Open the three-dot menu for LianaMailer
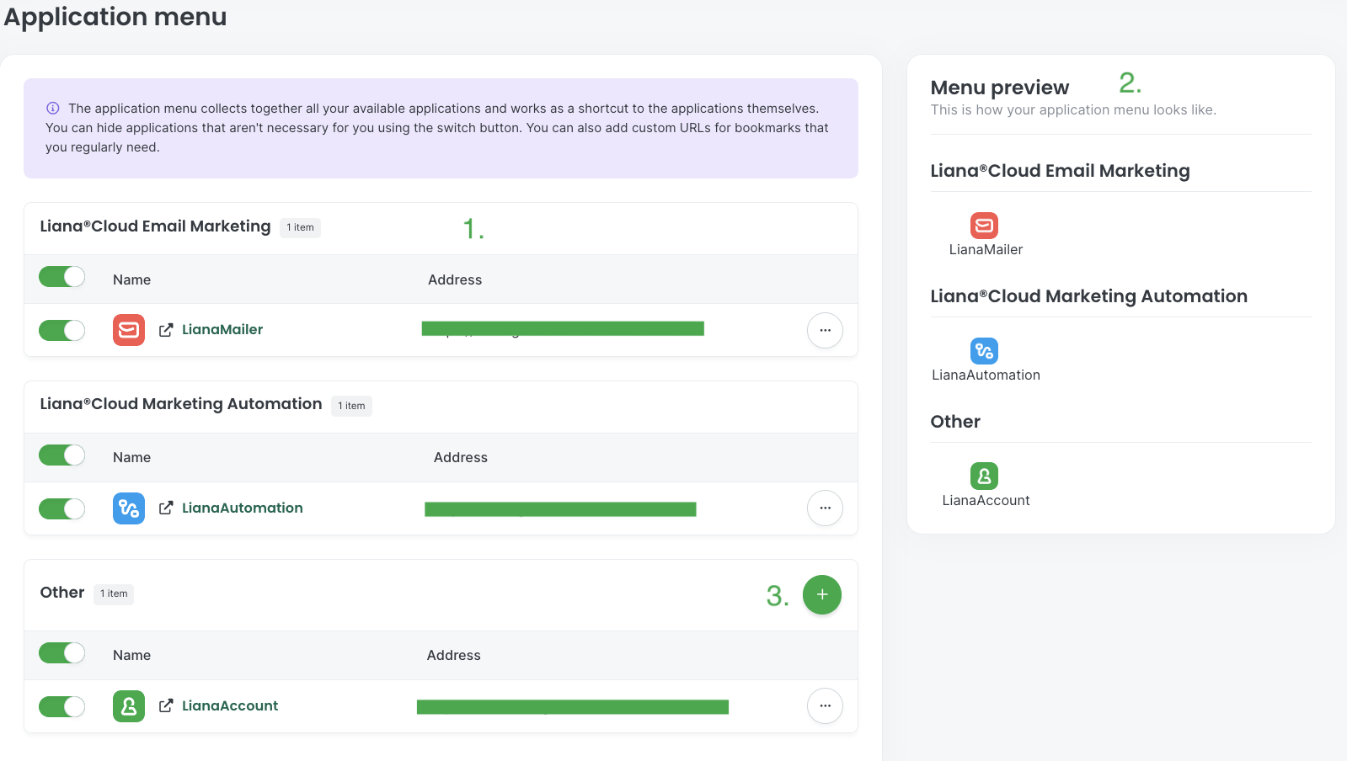Viewport: 1347px width, 761px height. pyautogui.click(x=825, y=330)
